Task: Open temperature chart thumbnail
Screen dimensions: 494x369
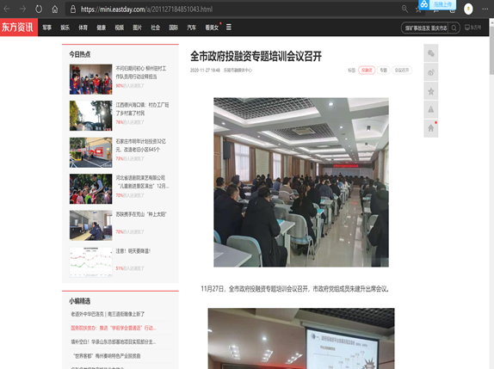Action: pyautogui.click(x=90, y=262)
